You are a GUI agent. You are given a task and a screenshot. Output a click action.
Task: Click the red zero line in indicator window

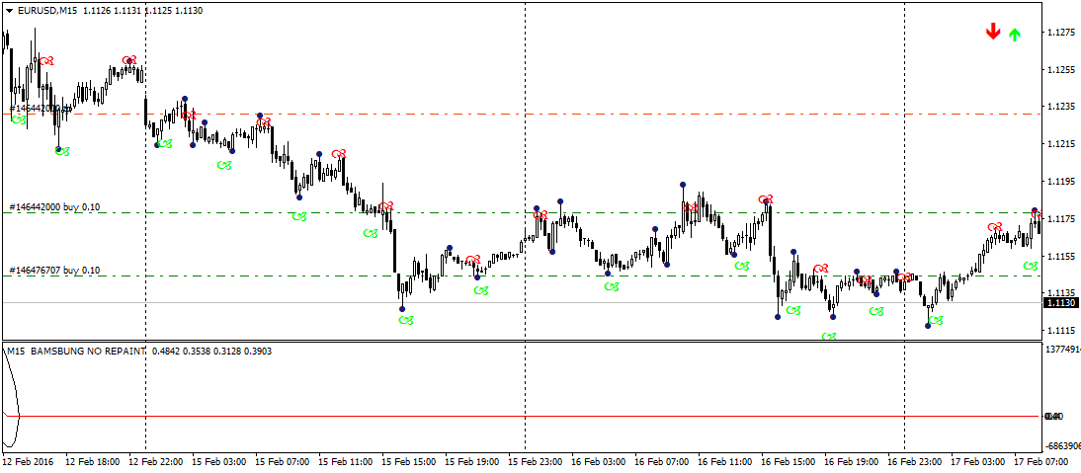tap(524, 416)
